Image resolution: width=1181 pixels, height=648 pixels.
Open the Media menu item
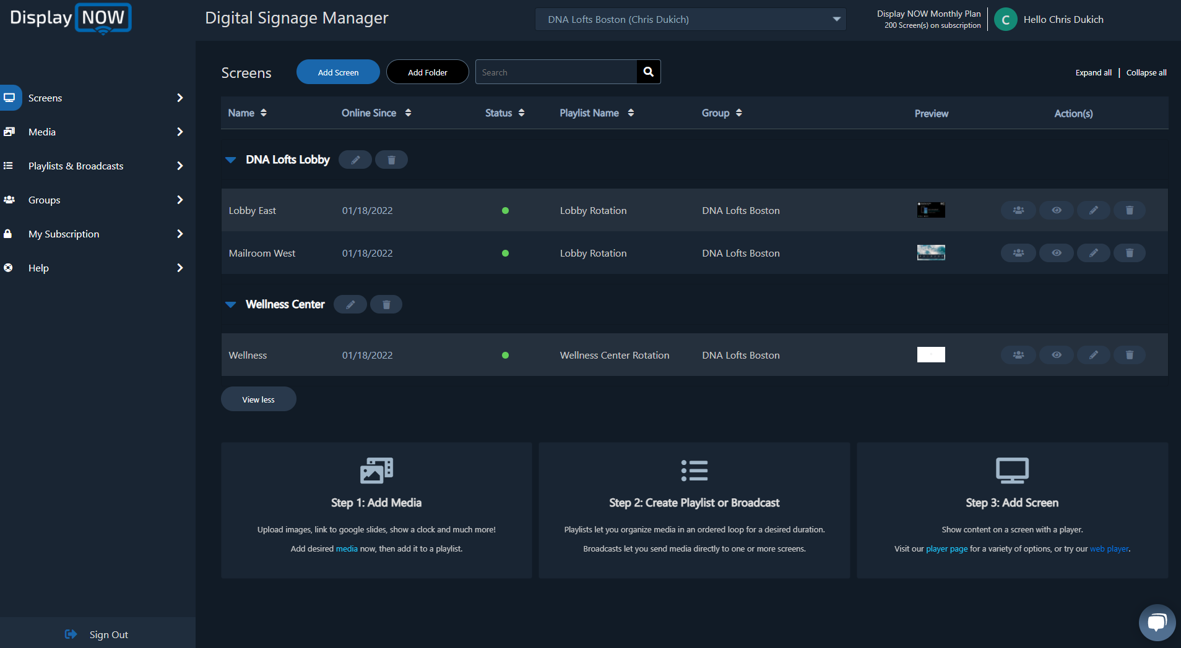point(42,132)
